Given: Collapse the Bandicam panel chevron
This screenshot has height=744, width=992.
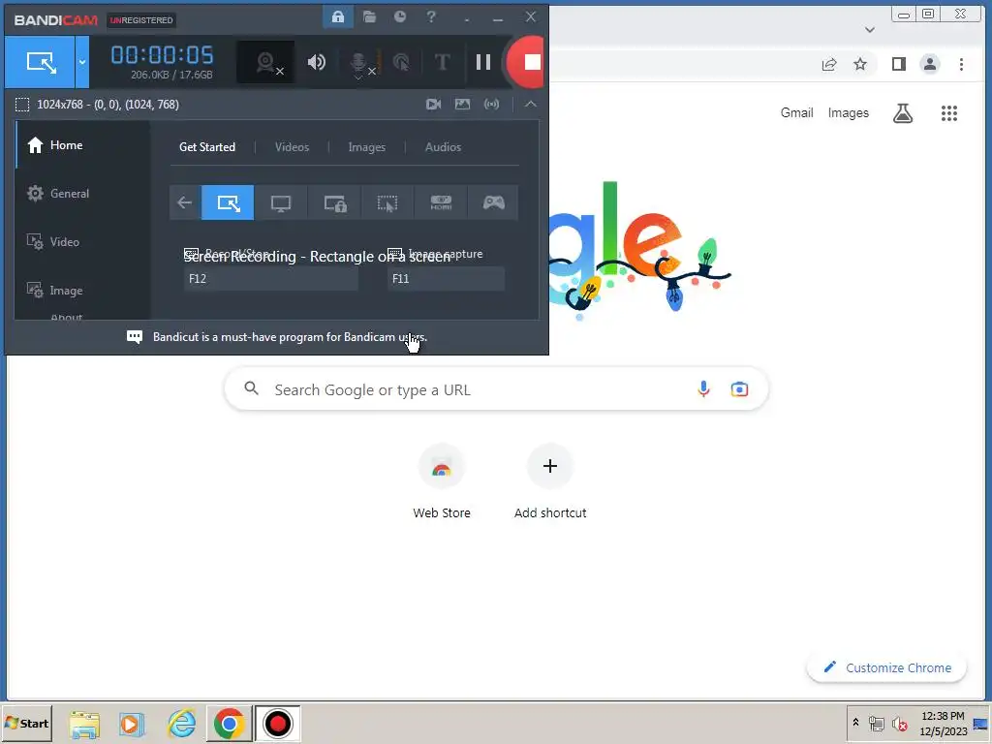Looking at the screenshot, I should (530, 104).
